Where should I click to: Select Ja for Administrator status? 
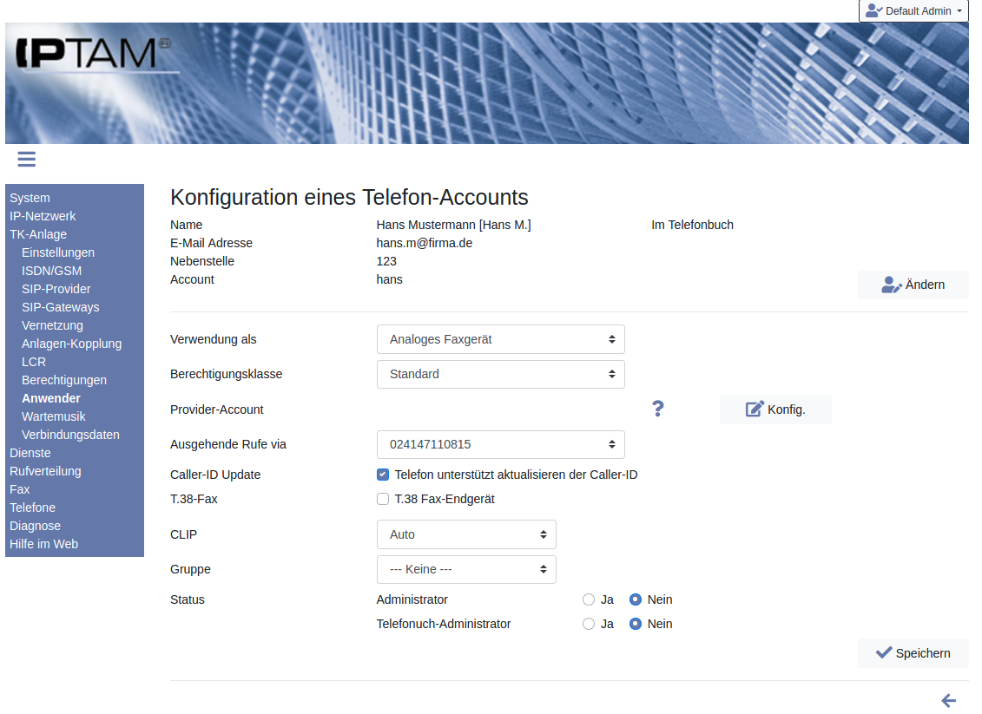(589, 599)
